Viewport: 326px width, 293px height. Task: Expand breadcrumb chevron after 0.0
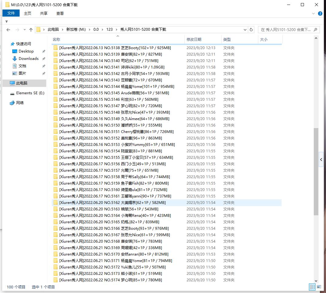click(x=102, y=29)
